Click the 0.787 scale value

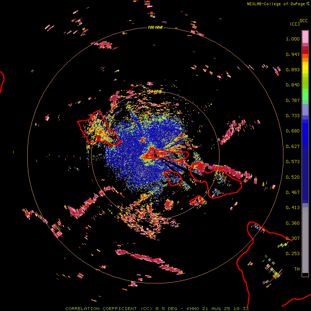point(293,100)
